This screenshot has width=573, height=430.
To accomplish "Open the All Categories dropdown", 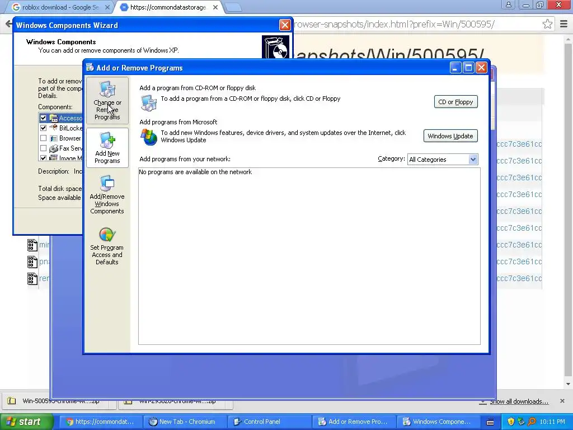I will tap(443, 160).
